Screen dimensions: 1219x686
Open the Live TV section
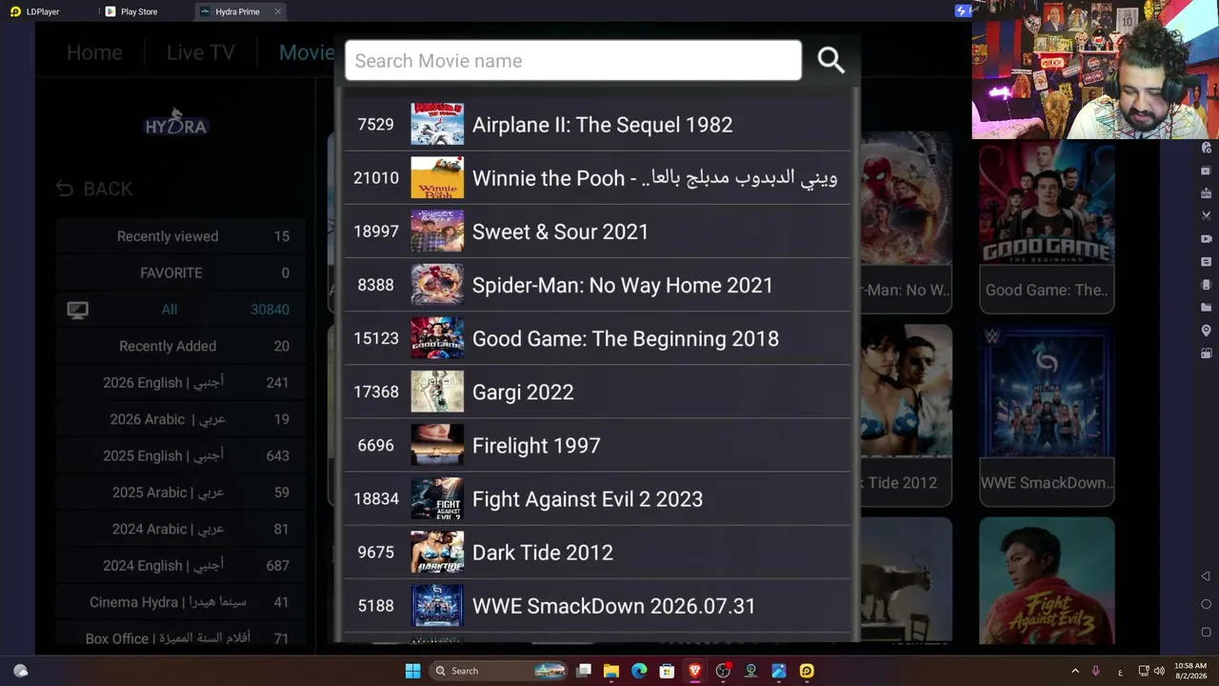point(200,52)
